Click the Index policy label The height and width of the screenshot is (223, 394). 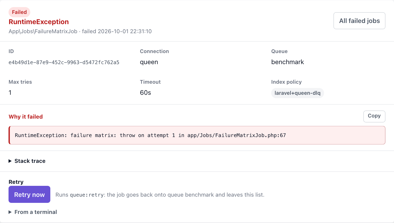(287, 82)
